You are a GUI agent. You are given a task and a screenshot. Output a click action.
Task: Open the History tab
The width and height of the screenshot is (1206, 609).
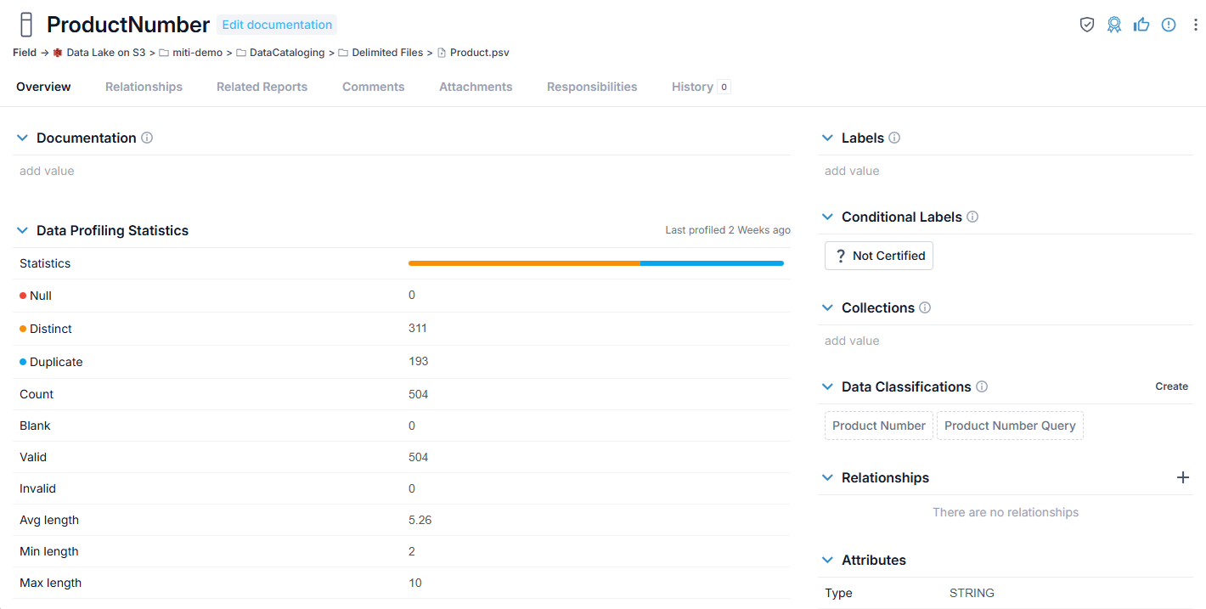pos(701,87)
